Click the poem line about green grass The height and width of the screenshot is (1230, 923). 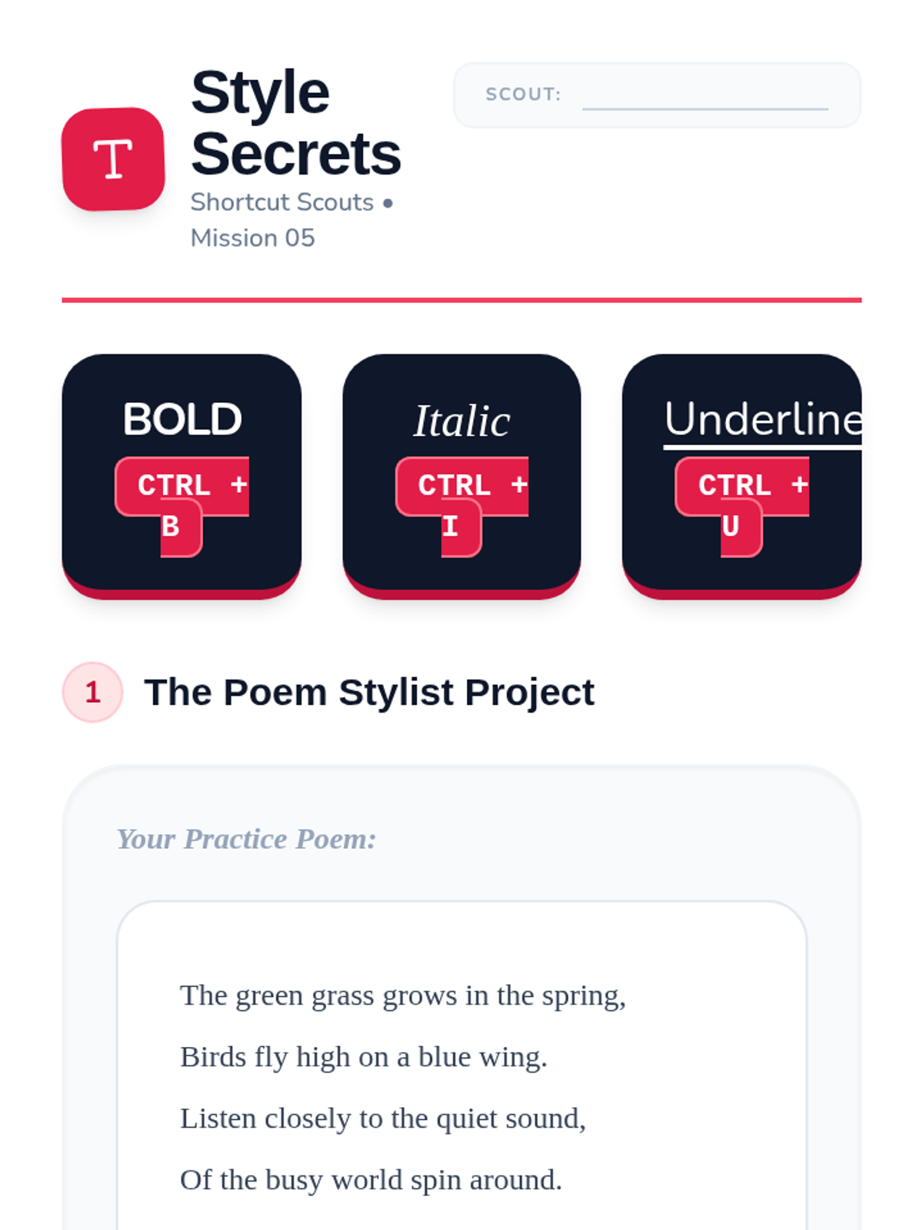403,996
